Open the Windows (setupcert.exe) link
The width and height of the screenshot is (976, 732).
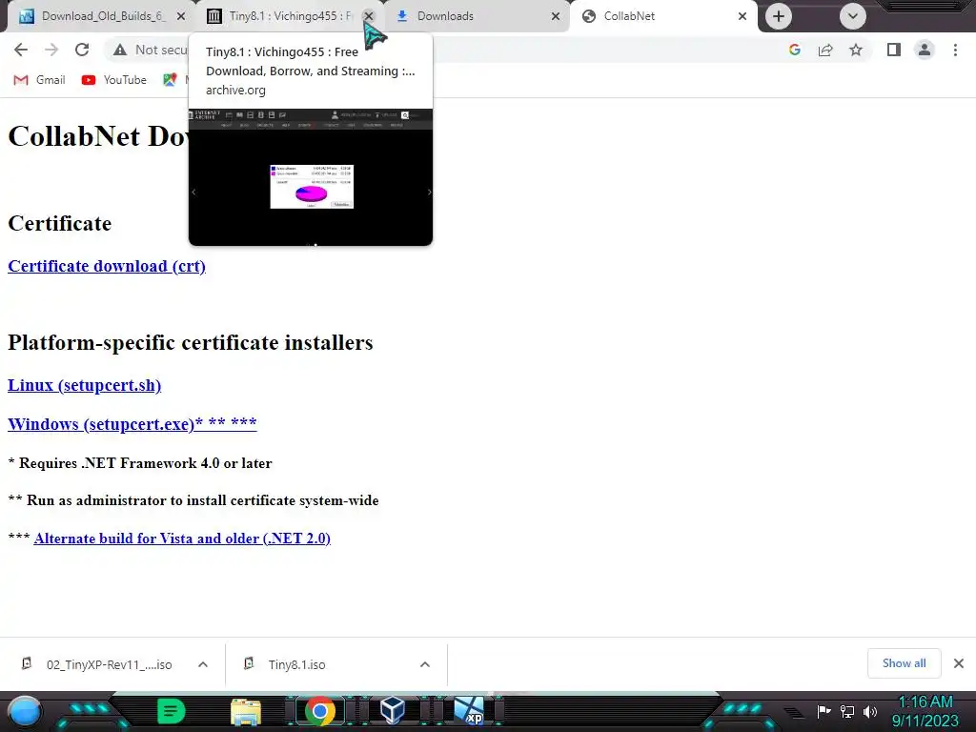point(132,424)
